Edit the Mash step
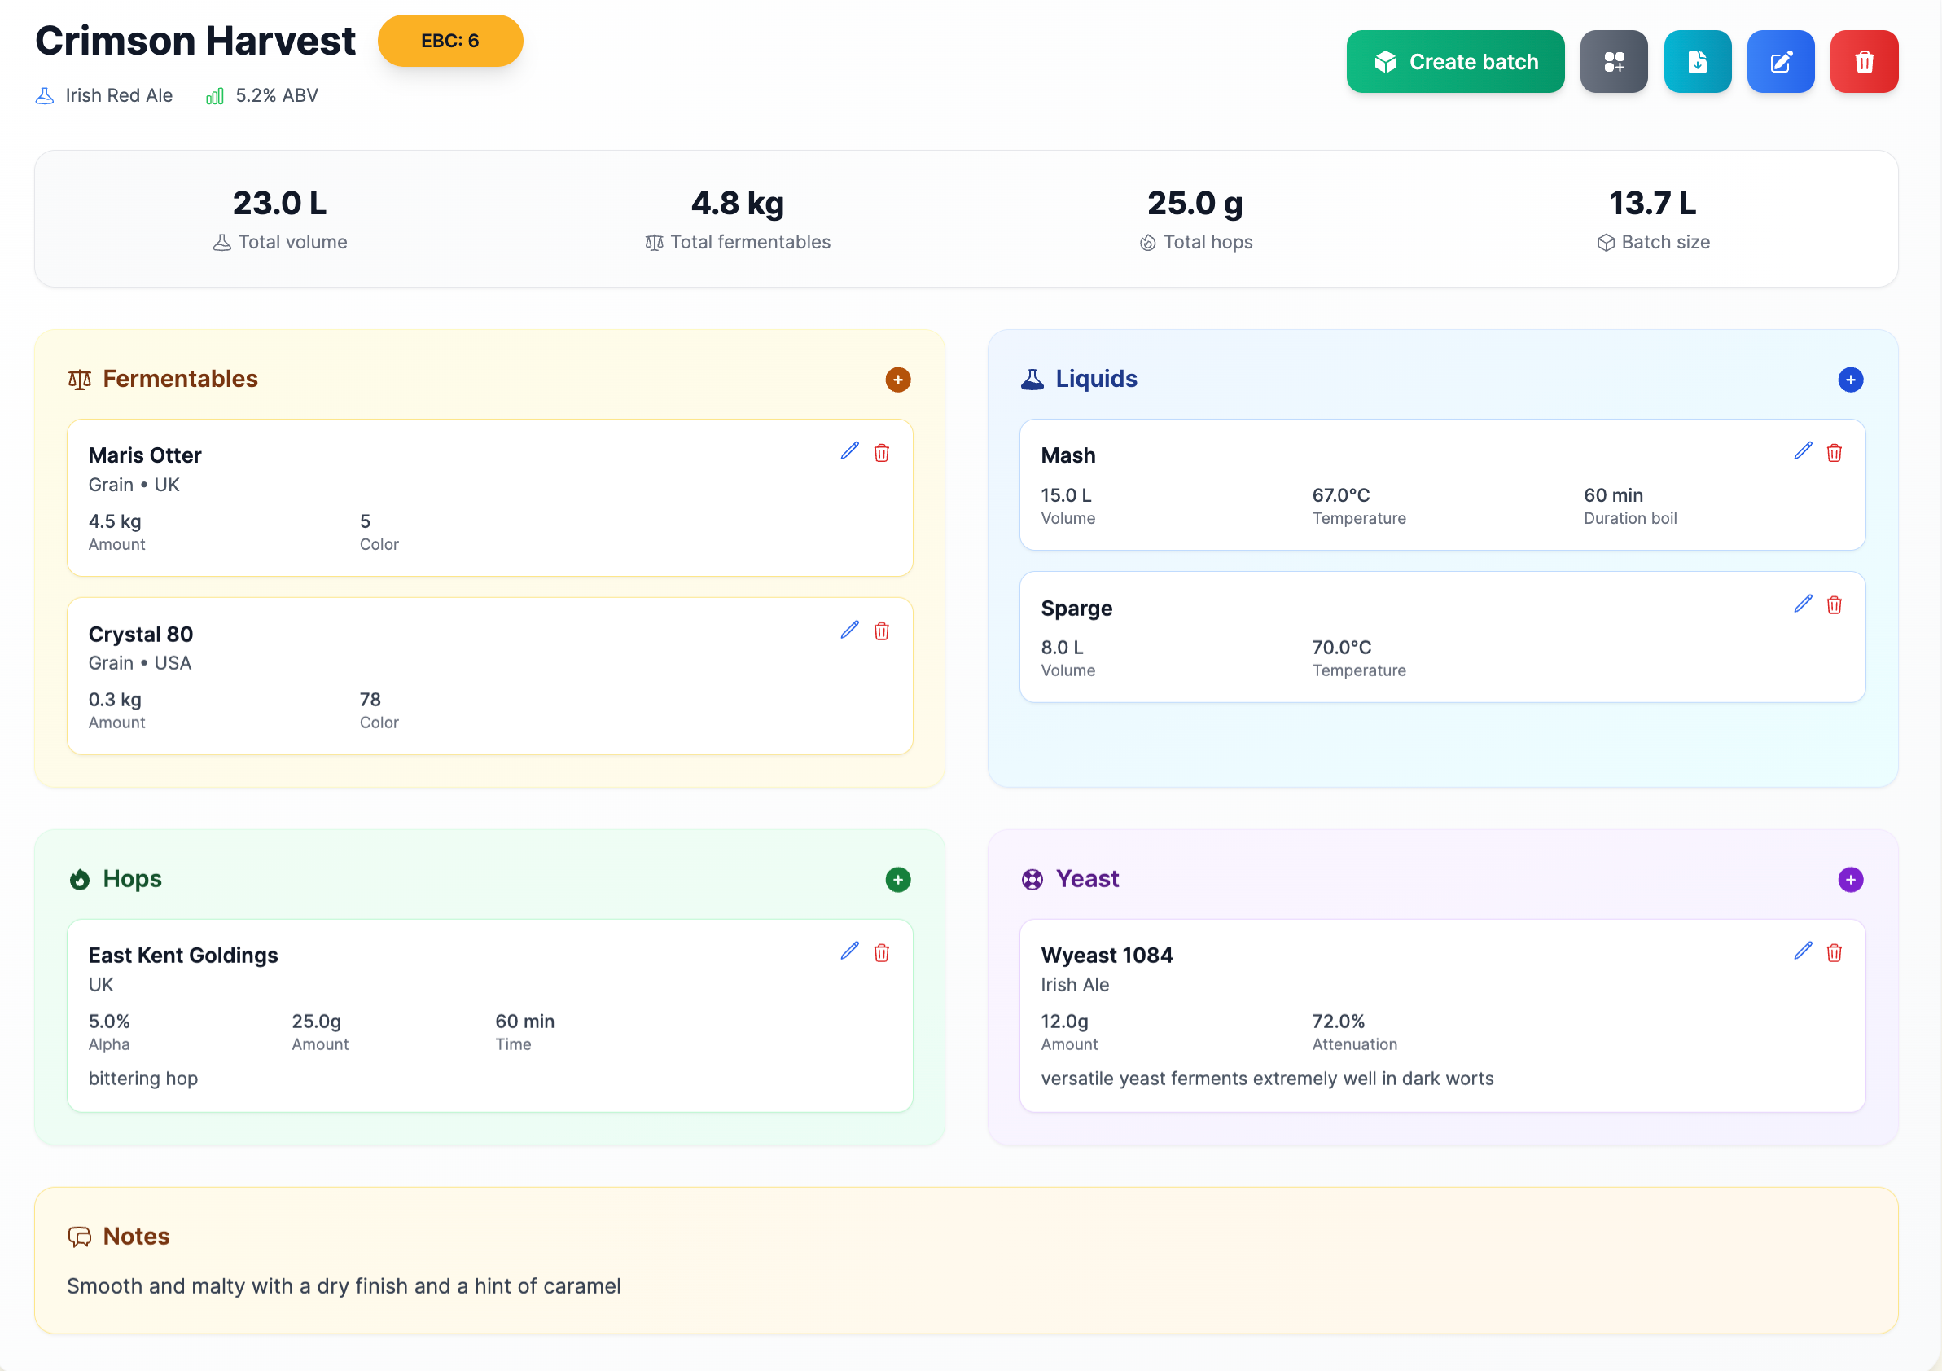 coord(1803,452)
